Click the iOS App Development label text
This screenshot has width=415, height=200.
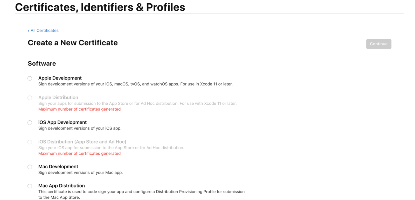pos(63,122)
